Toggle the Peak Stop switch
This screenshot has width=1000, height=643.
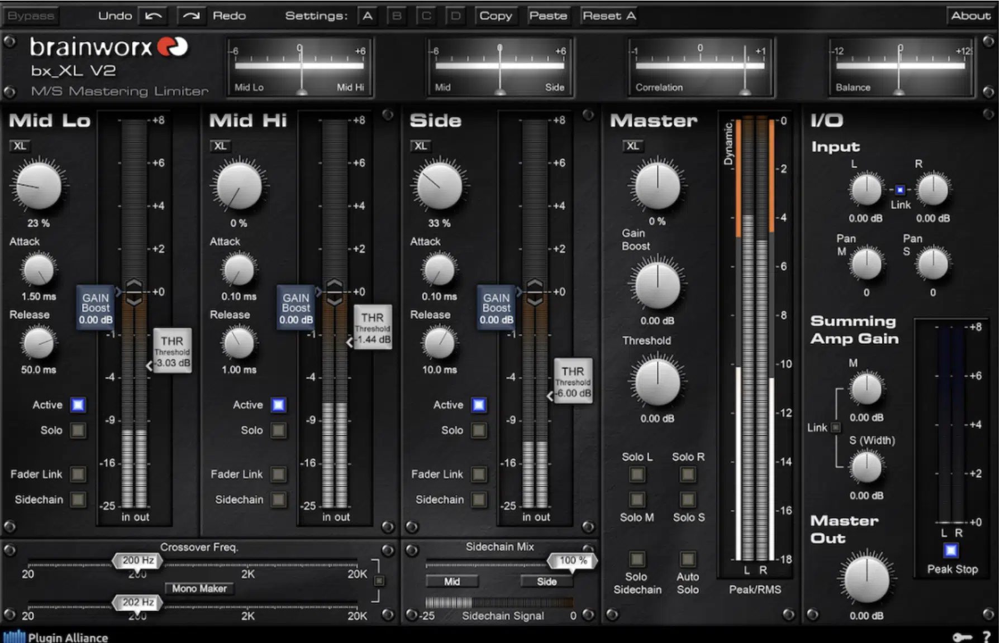(x=951, y=551)
